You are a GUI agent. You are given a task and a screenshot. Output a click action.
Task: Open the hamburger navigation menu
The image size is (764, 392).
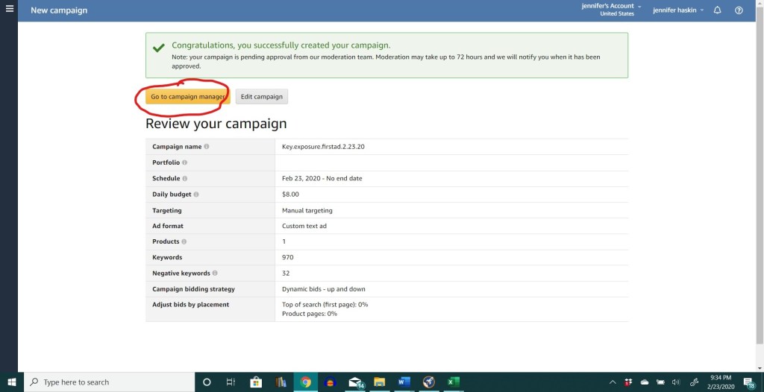pos(10,10)
